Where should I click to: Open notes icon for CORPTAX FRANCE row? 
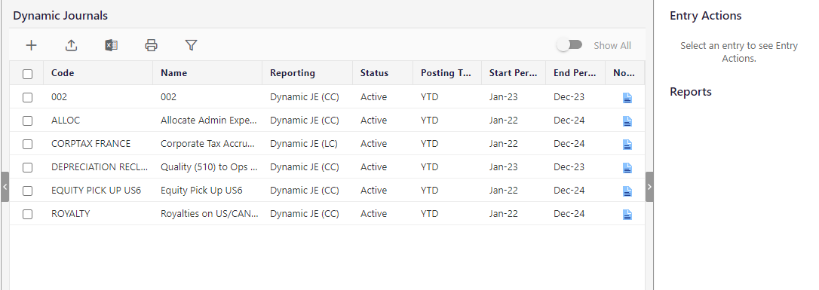click(627, 145)
